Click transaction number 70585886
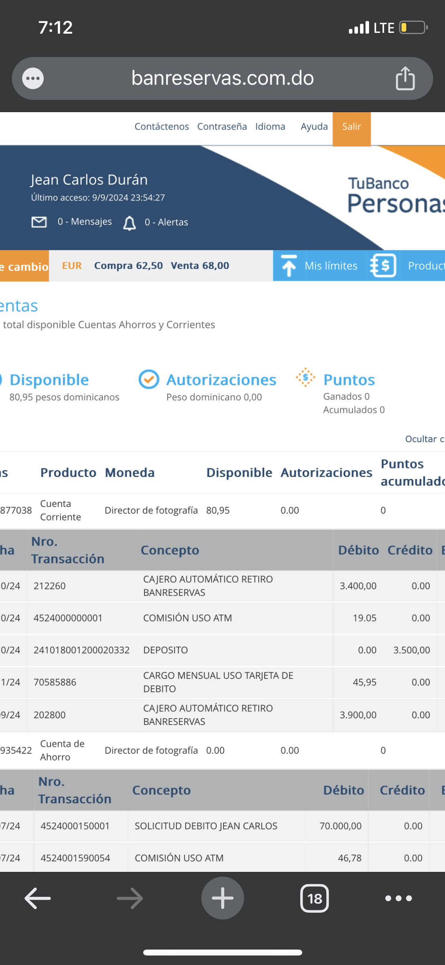445x965 pixels. [x=55, y=682]
